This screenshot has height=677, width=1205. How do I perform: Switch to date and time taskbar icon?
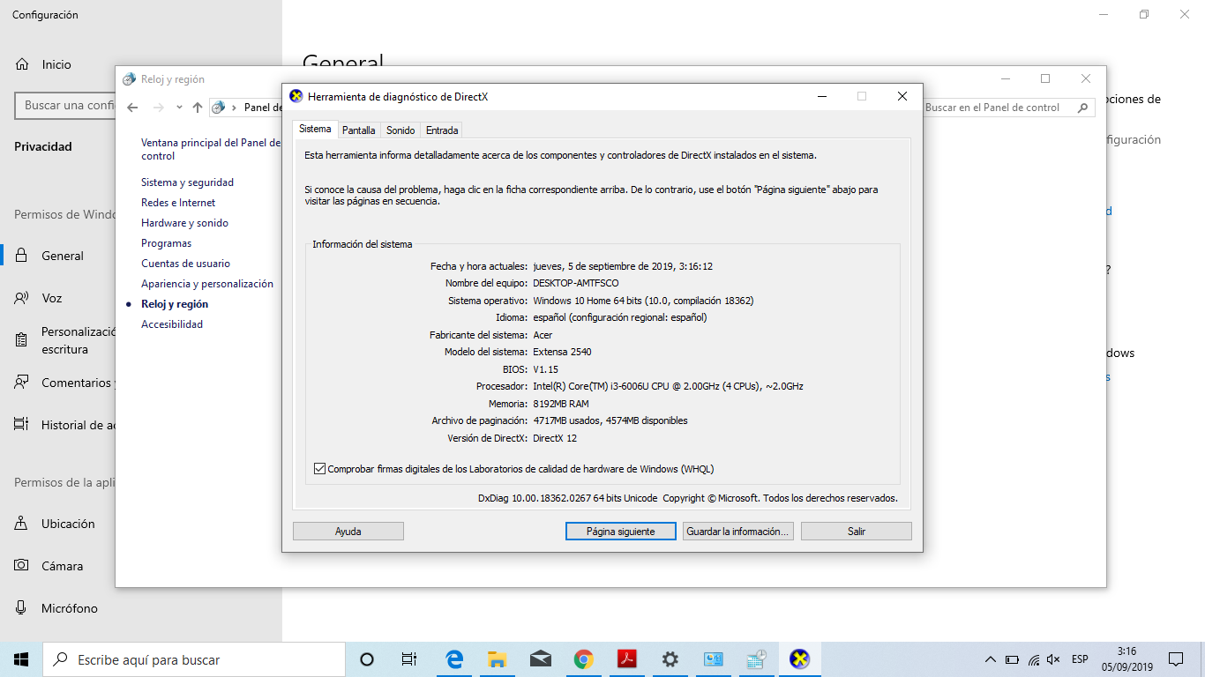(x=756, y=659)
